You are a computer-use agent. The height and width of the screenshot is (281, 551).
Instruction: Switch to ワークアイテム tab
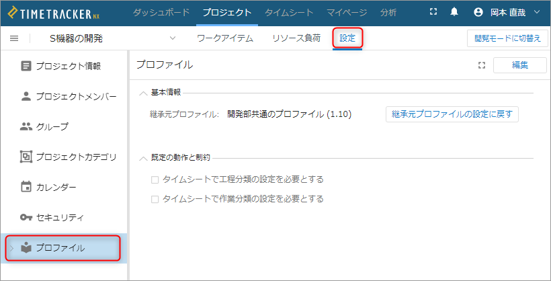tap(225, 38)
